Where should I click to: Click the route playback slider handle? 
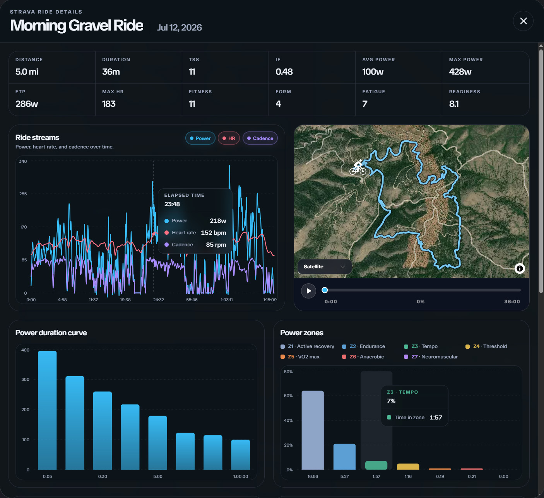(x=325, y=290)
